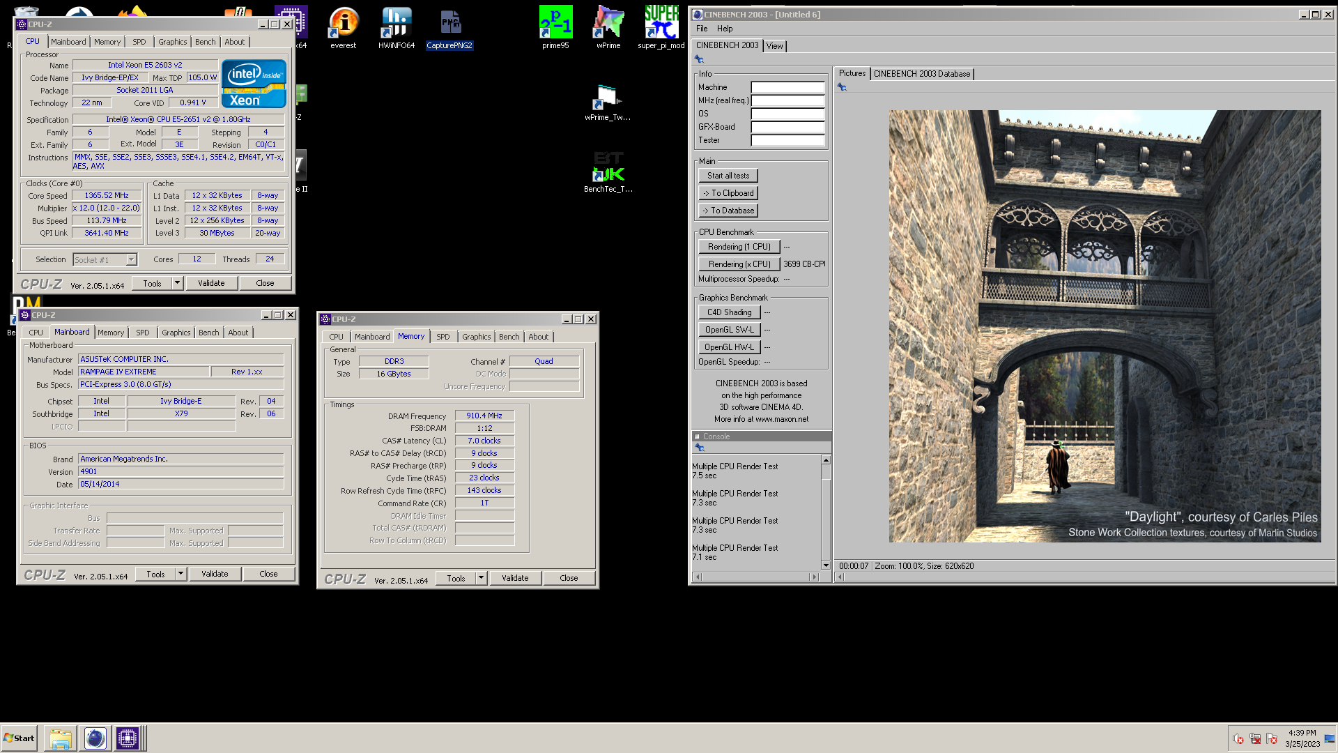1338x753 pixels.
Task: Open the BenchTec_T... desktop shortcut
Action: coord(608,172)
